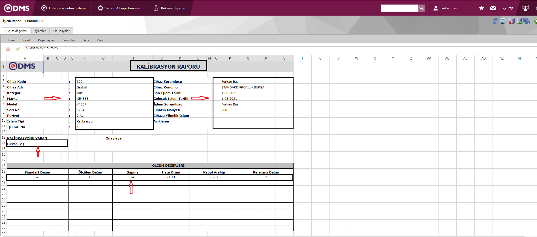This screenshot has height=237, width=537.
Task: Switch to the Ek Dosyalar tab
Action: 61,31
